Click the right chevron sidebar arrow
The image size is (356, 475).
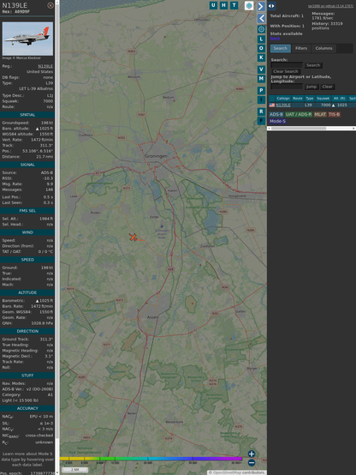point(261,6)
